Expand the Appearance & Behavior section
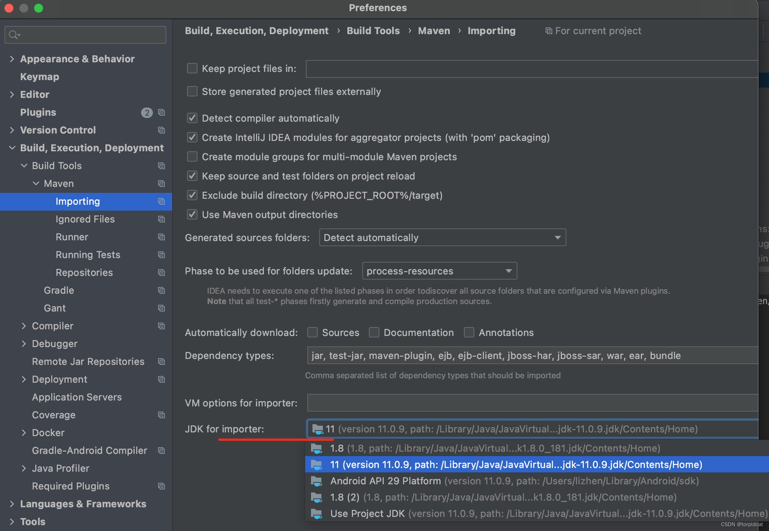This screenshot has width=769, height=531. click(12, 59)
